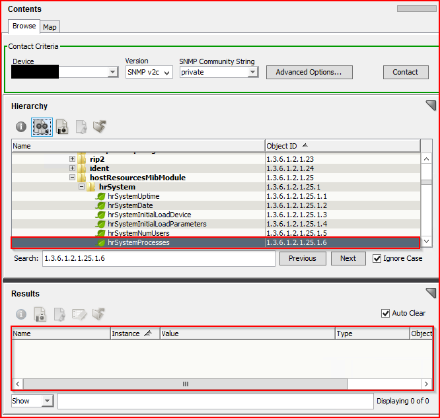Sort Hierarchy by Name column header
The width and height of the screenshot is (440, 418).
click(x=138, y=146)
